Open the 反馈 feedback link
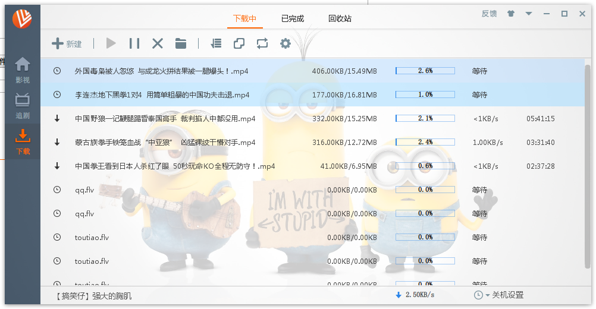The image size is (596, 309). (x=489, y=14)
